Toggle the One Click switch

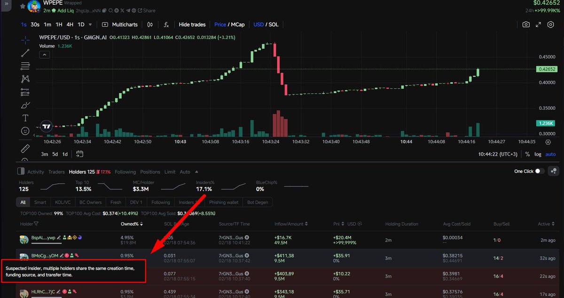(x=540, y=171)
